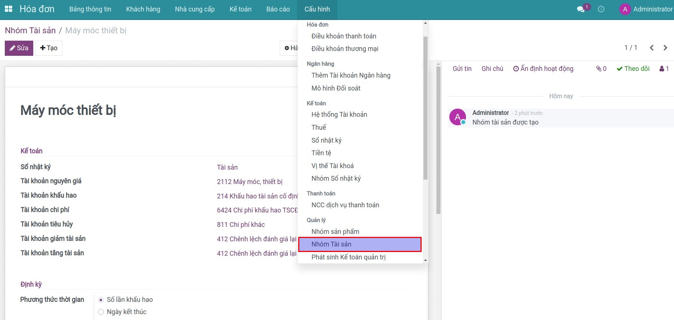This screenshot has height=320, width=674.
Task: Click the Sửa edit button
Action: click(19, 48)
